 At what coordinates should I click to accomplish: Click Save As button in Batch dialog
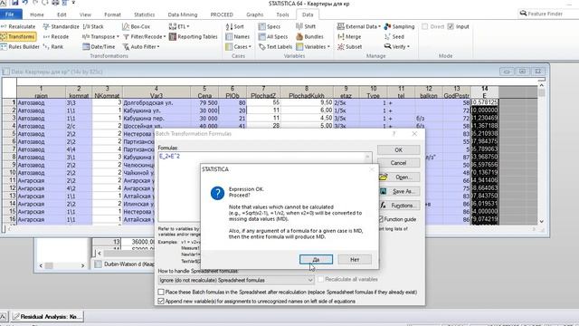399,191
